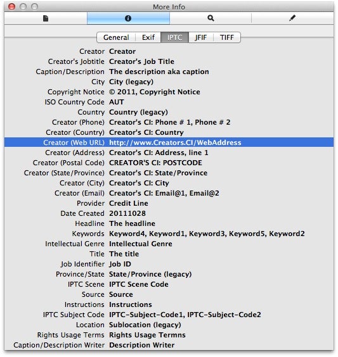The width and height of the screenshot is (338, 357).
Task: Select the 'Copyright Notice' label
Action: coord(76,92)
